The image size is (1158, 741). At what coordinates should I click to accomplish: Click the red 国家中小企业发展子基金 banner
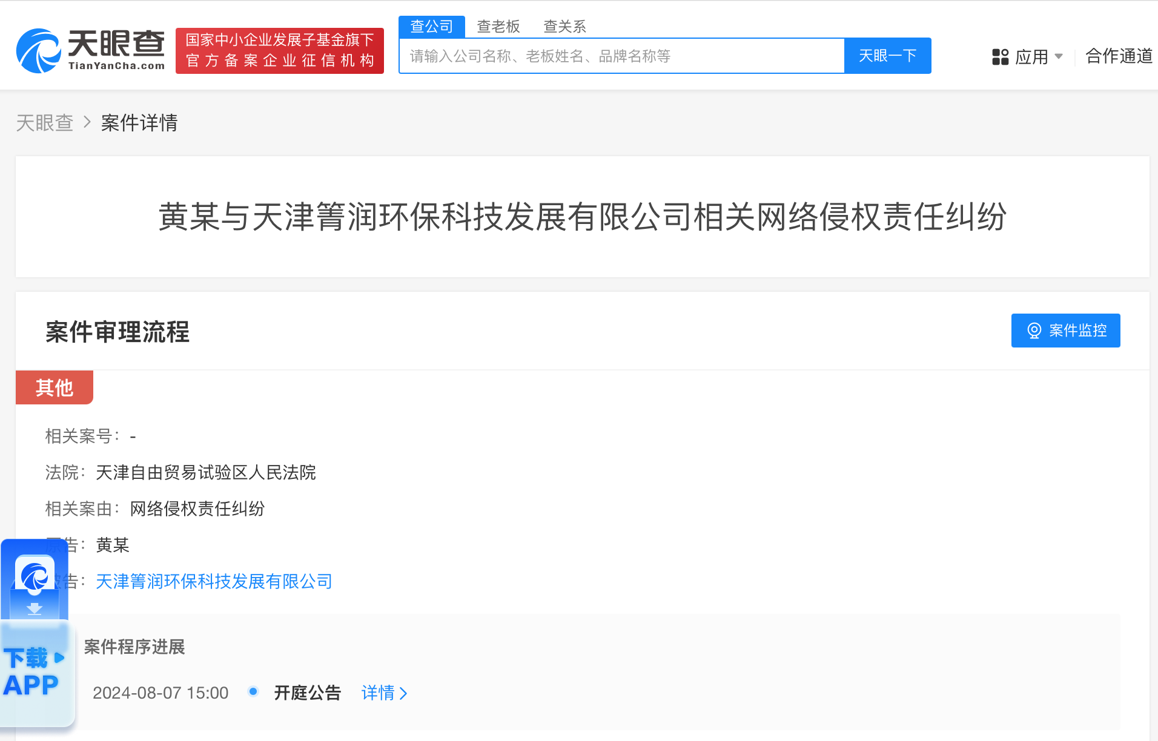(x=279, y=50)
